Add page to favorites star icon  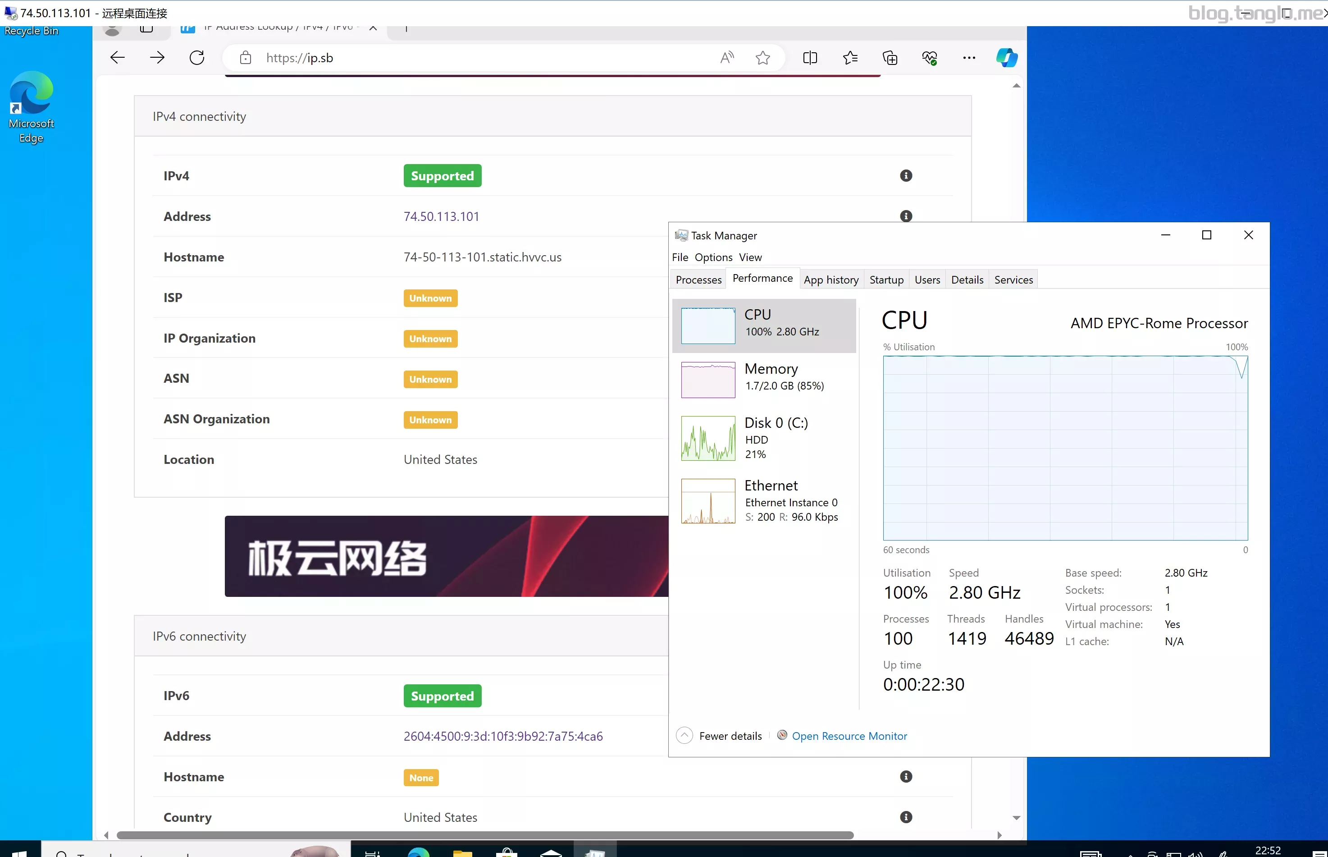pyautogui.click(x=762, y=58)
